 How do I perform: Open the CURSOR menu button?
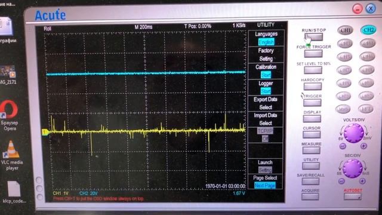coord(312,134)
